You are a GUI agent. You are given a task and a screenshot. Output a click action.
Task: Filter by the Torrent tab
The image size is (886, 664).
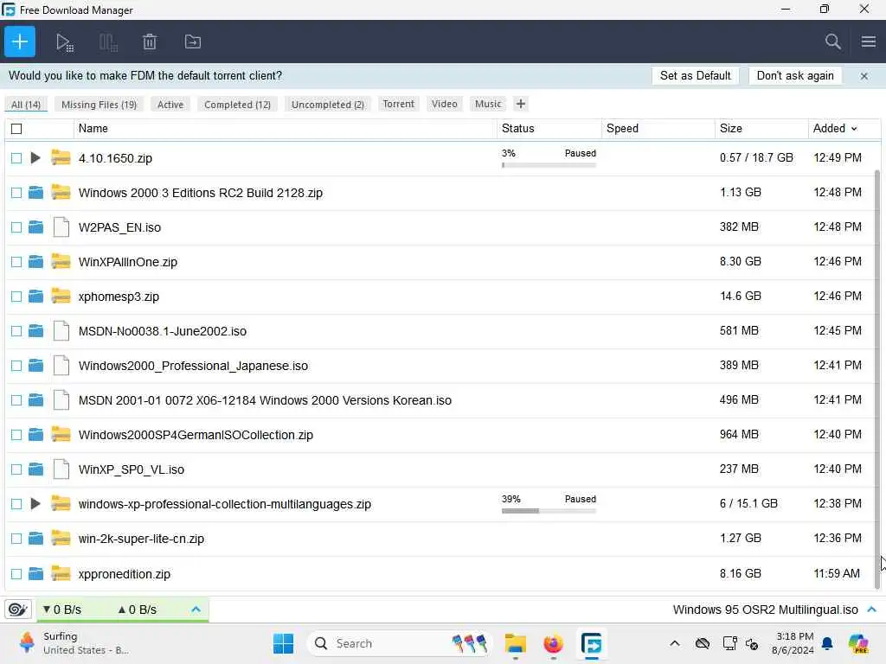398,104
